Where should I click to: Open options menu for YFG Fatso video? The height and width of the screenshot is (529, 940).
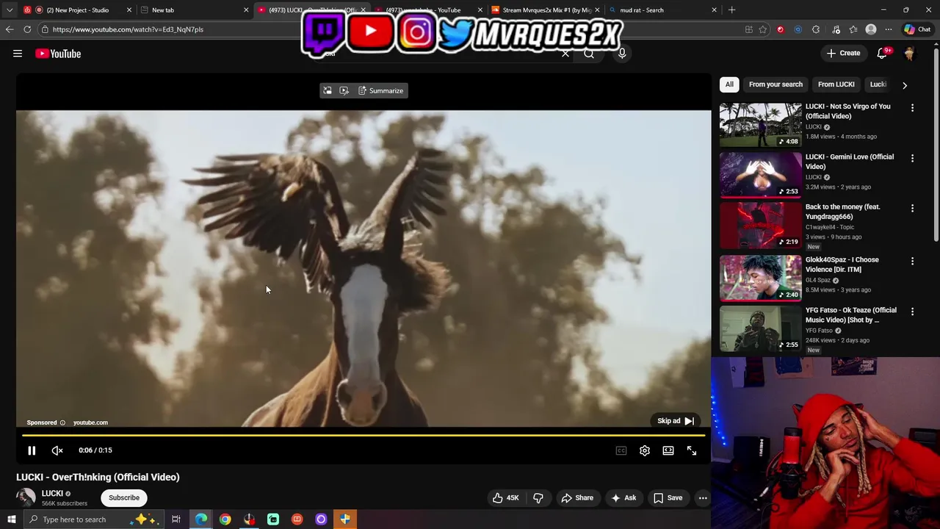912,312
